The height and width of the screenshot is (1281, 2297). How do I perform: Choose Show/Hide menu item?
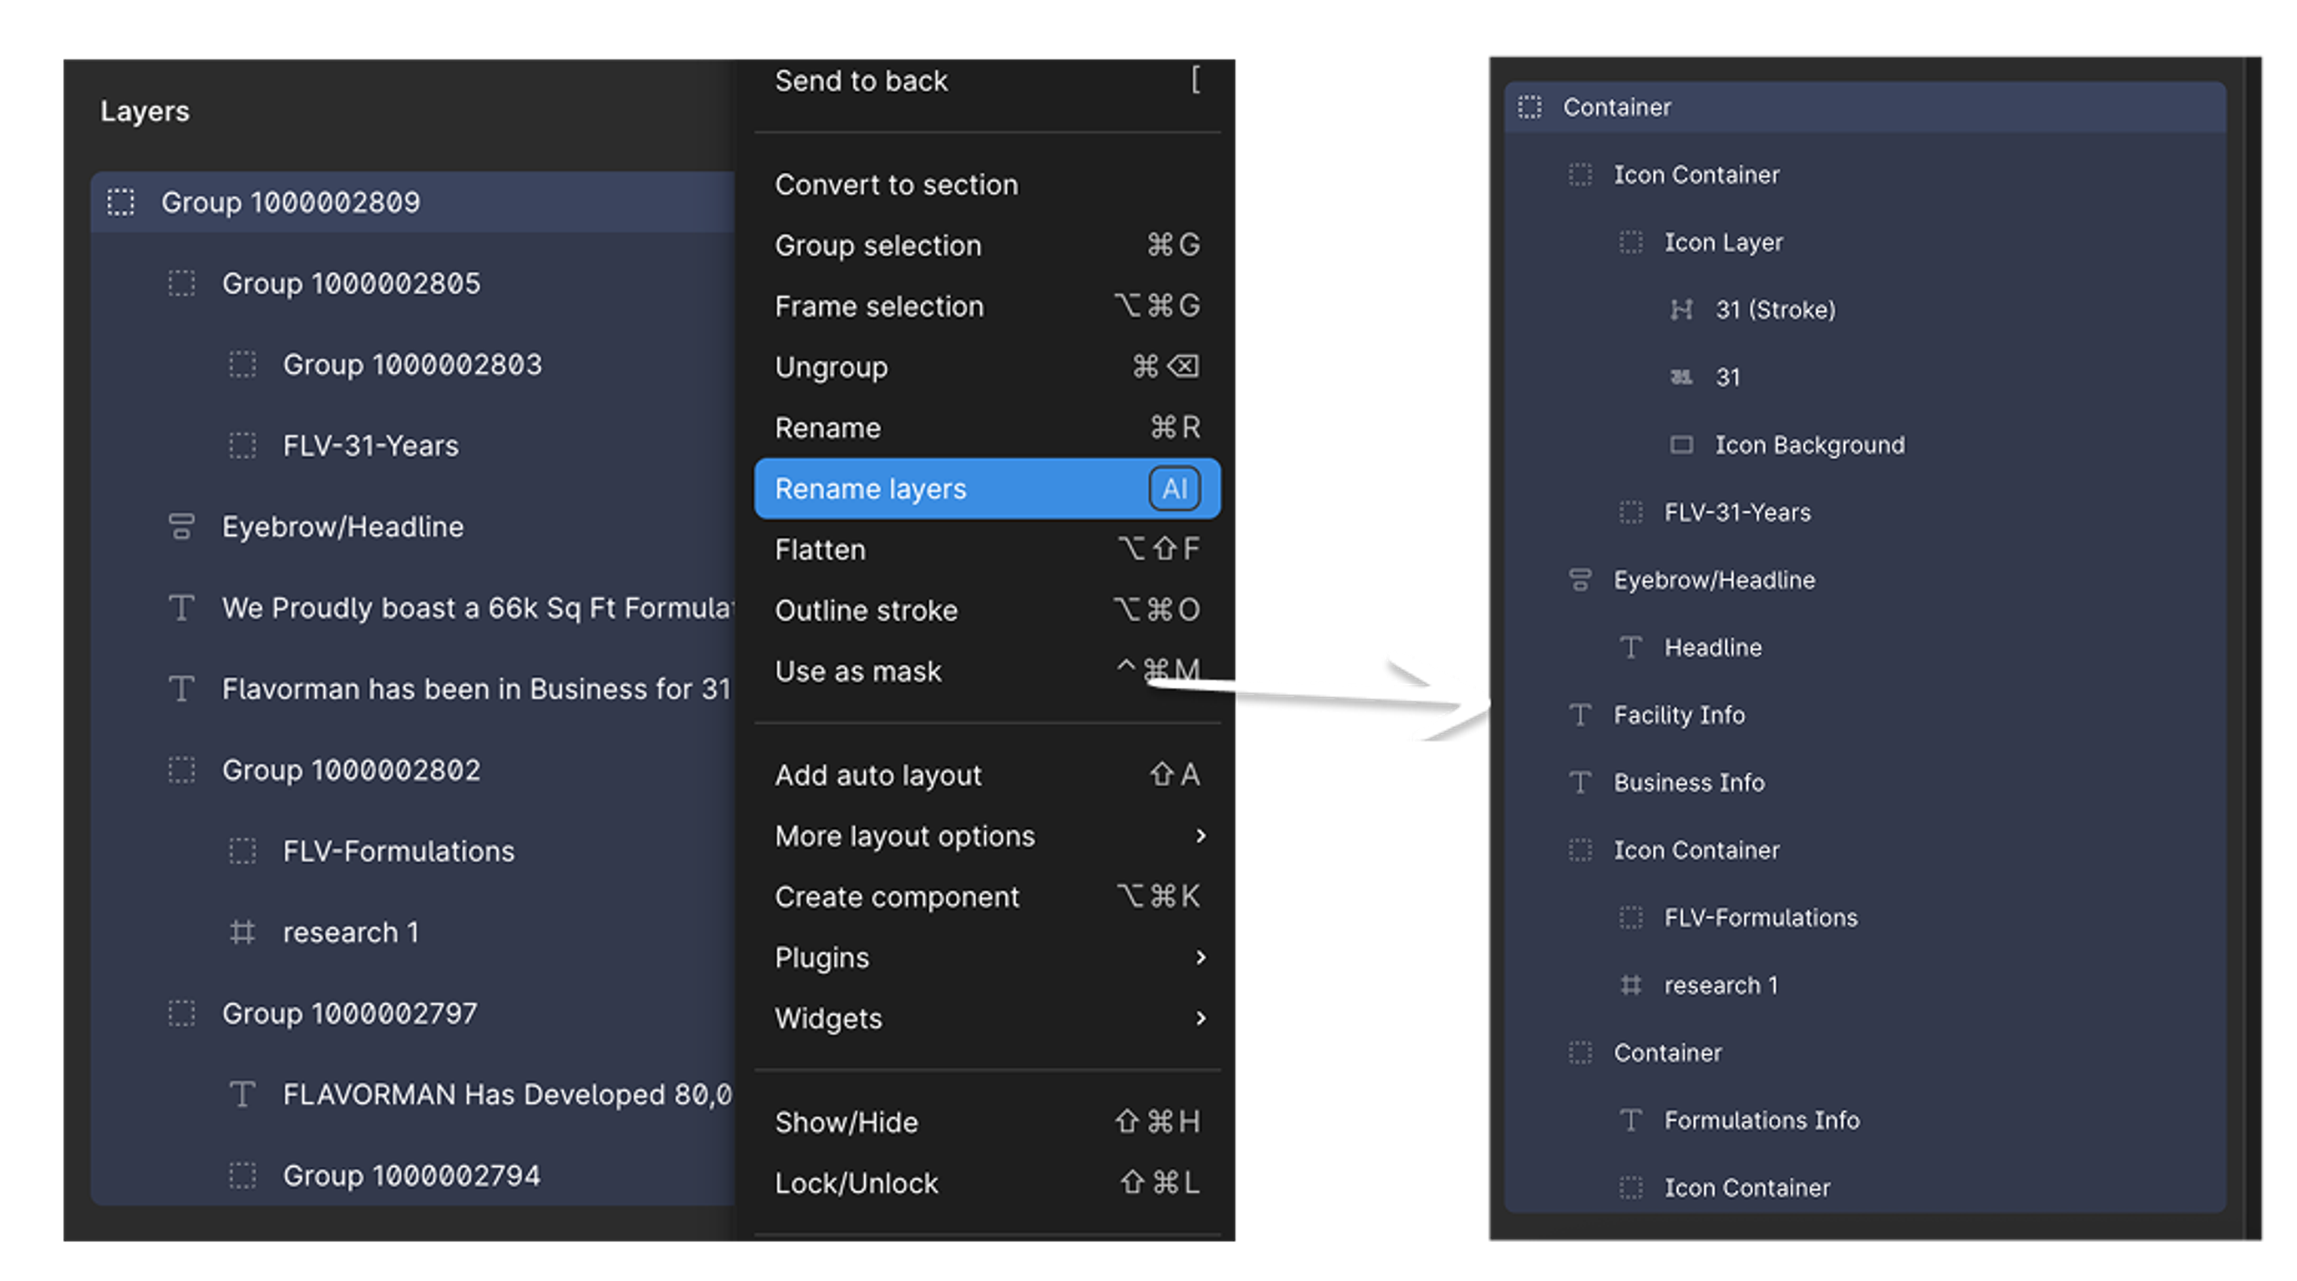pyautogui.click(x=987, y=1123)
